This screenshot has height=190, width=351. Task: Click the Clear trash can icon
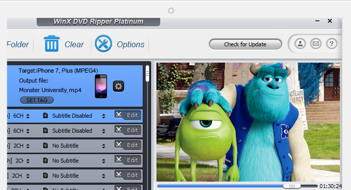coord(52,44)
